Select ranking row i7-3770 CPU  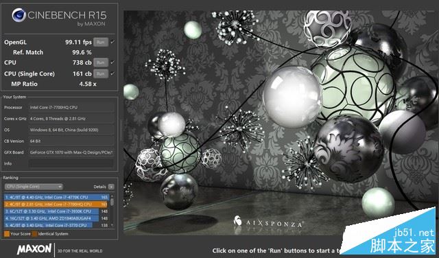(56, 225)
